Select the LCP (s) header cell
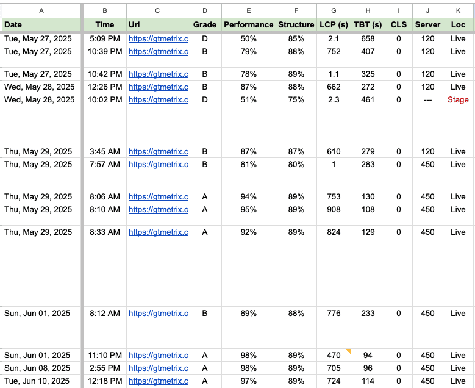This screenshot has height=388, width=475. [x=334, y=24]
